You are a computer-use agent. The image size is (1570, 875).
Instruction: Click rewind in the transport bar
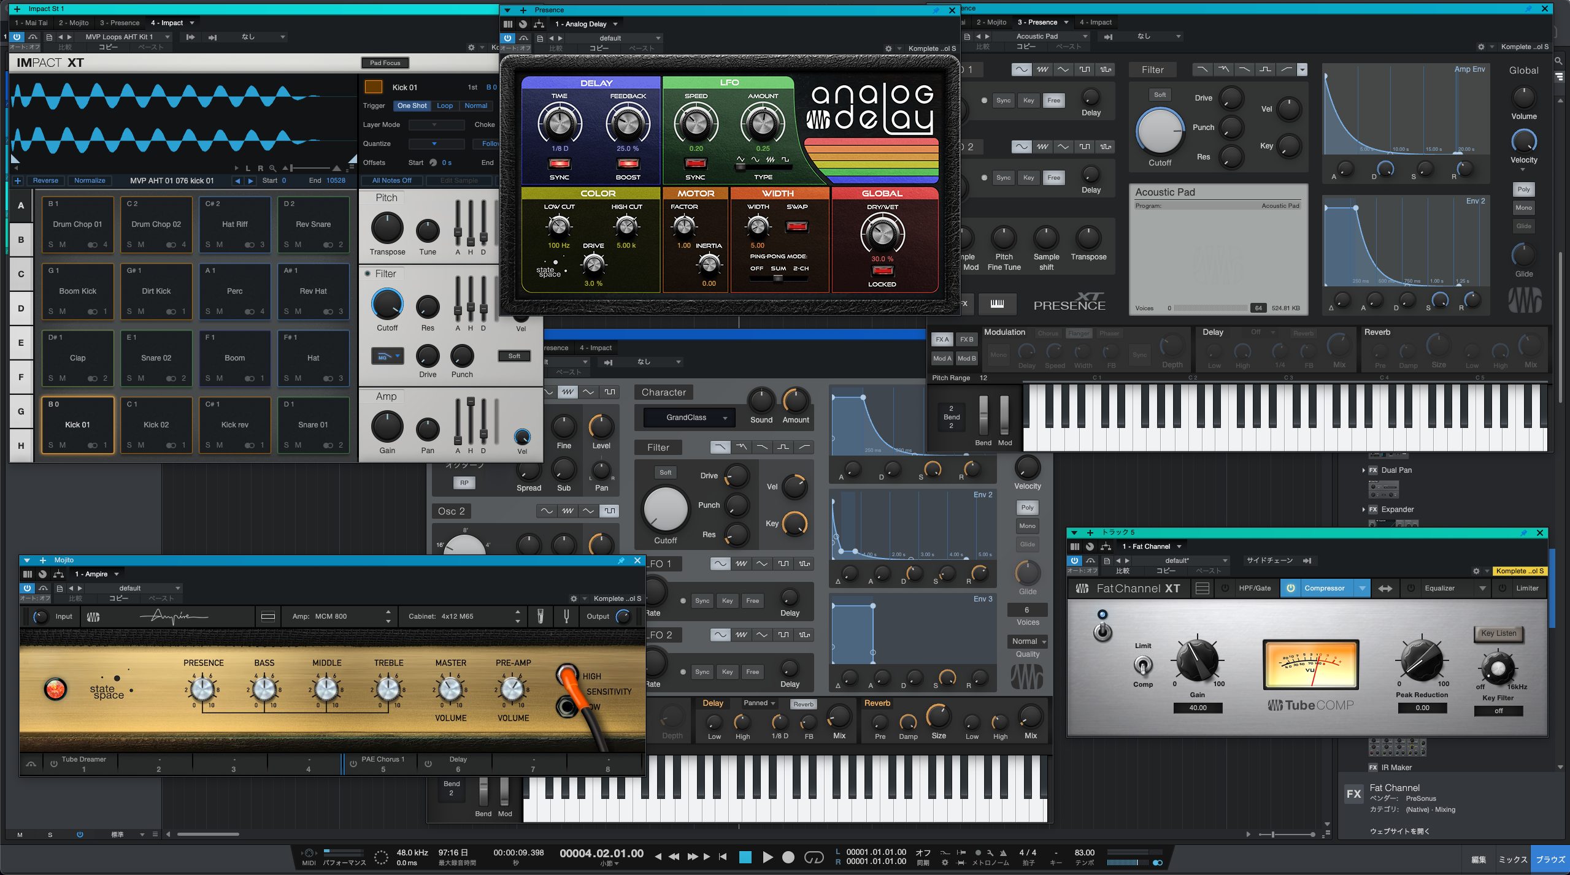(x=674, y=857)
